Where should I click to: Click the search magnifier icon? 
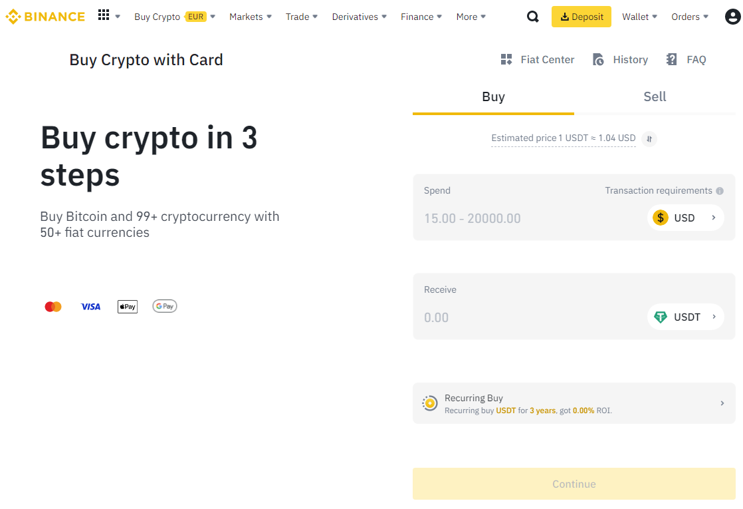532,17
